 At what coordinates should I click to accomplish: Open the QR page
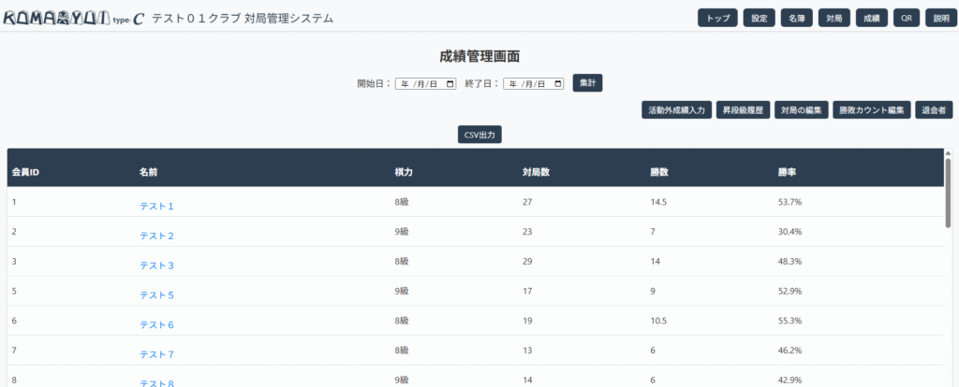tap(905, 18)
